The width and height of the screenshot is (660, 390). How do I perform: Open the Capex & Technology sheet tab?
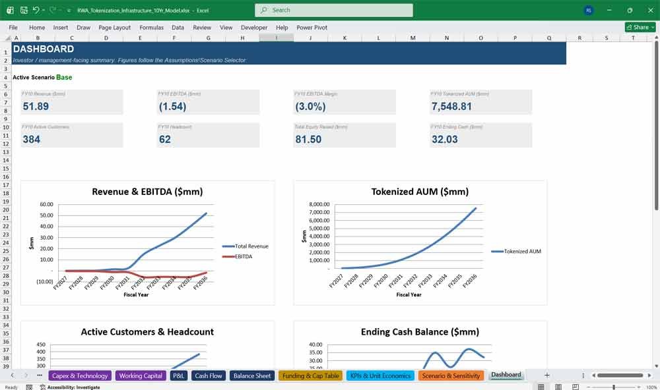pyautogui.click(x=80, y=376)
